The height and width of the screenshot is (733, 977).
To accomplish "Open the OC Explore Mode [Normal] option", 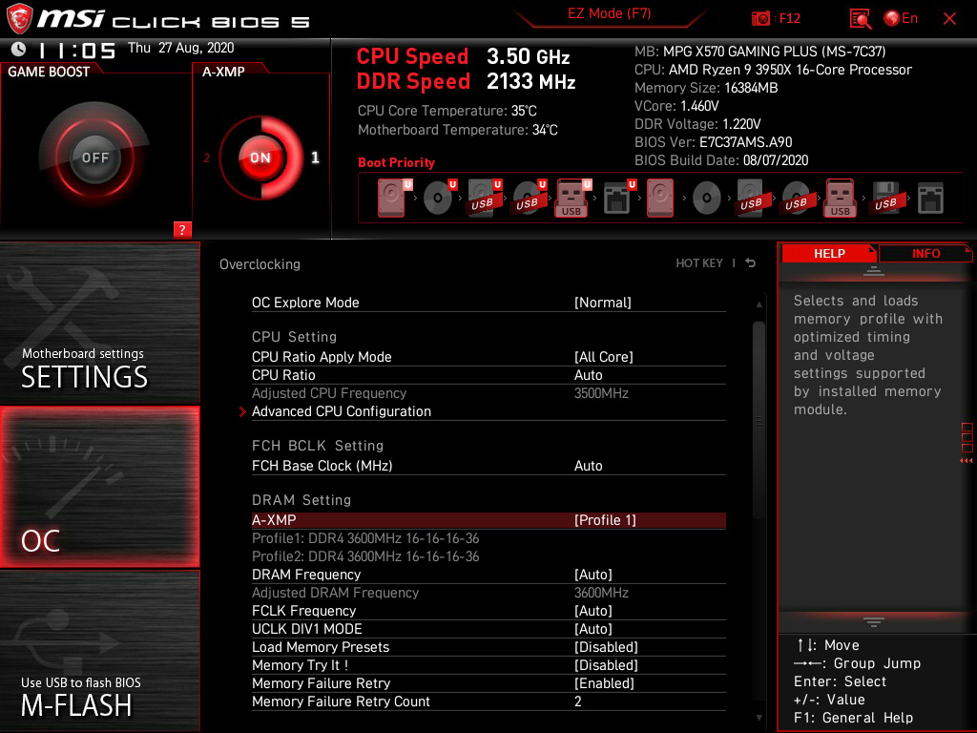I will 488,303.
